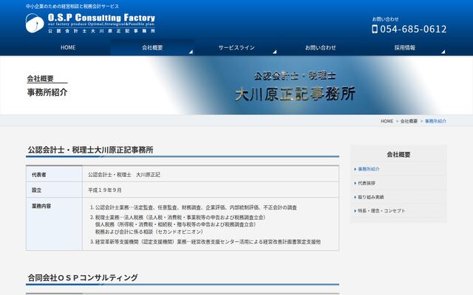Click 会社概要 in the breadcrumb
The image size is (473, 295).
click(x=409, y=121)
